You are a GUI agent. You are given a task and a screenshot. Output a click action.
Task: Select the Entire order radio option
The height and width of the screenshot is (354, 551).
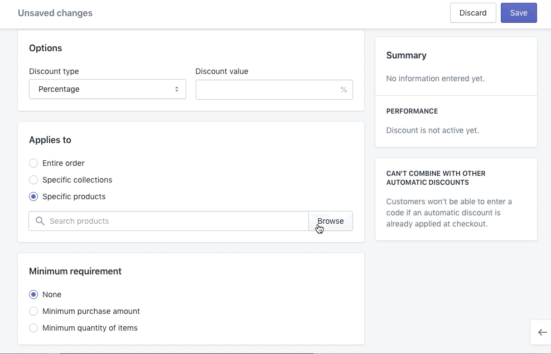[33, 163]
